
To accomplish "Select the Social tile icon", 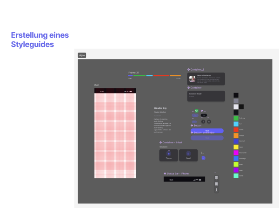I will coord(188,154).
